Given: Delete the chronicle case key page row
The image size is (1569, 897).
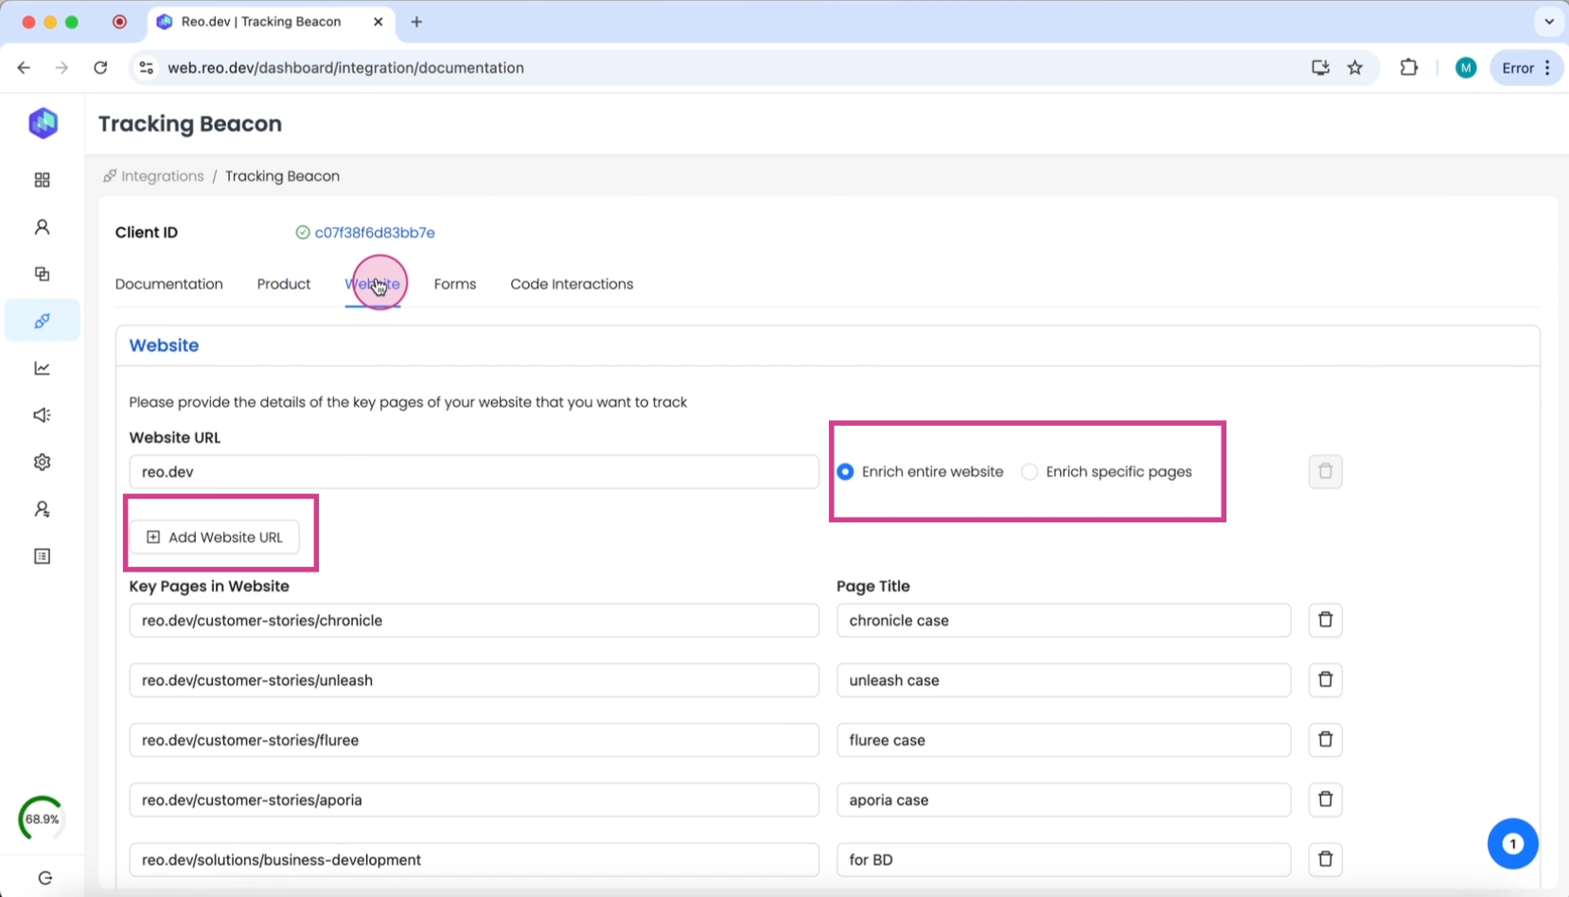Looking at the screenshot, I should [x=1325, y=620].
